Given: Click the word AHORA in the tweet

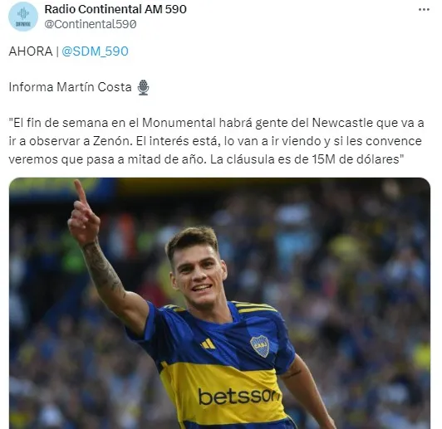Looking at the screenshot, I should [31, 51].
